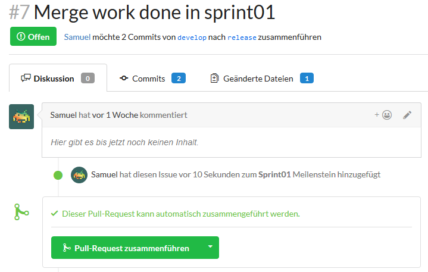
Task: Click the Samuel author link under the title
Action: click(77, 37)
